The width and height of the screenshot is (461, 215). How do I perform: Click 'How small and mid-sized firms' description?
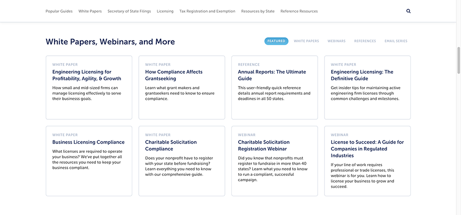click(87, 93)
